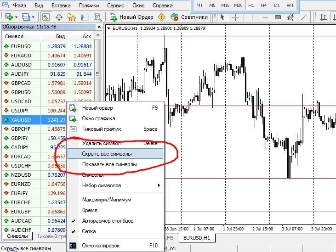Switch to M30 timeframe
Screen dimensions: 336x252
point(238,6)
